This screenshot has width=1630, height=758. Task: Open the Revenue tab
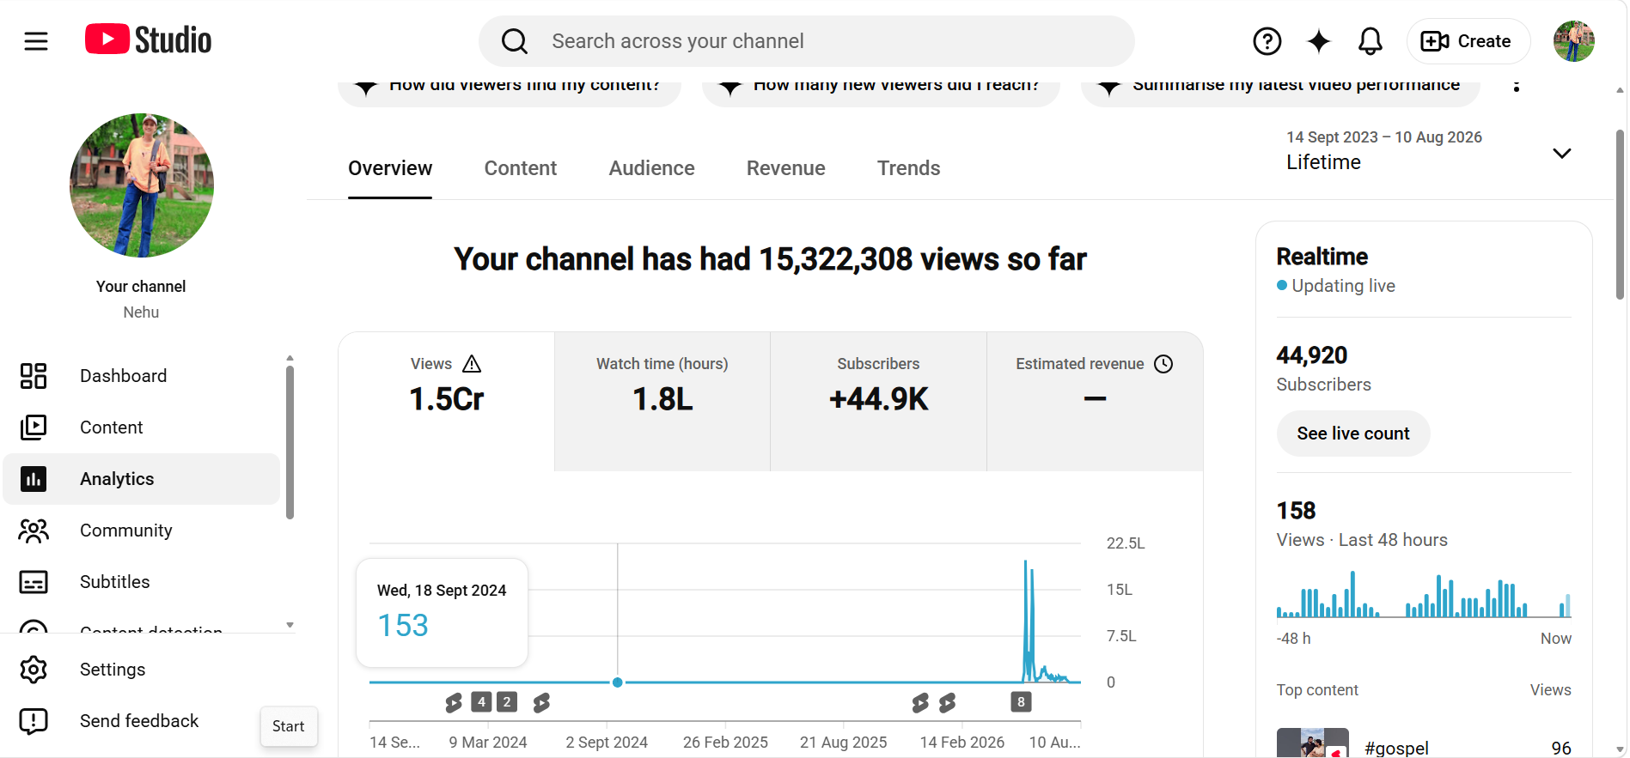(x=786, y=168)
